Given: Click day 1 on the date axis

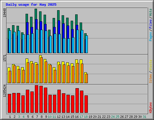Looking at the screenshot, I should pos(10,117).
